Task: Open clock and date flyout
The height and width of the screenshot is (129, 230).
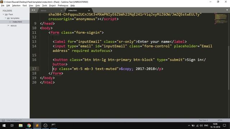Action: tap(215, 125)
